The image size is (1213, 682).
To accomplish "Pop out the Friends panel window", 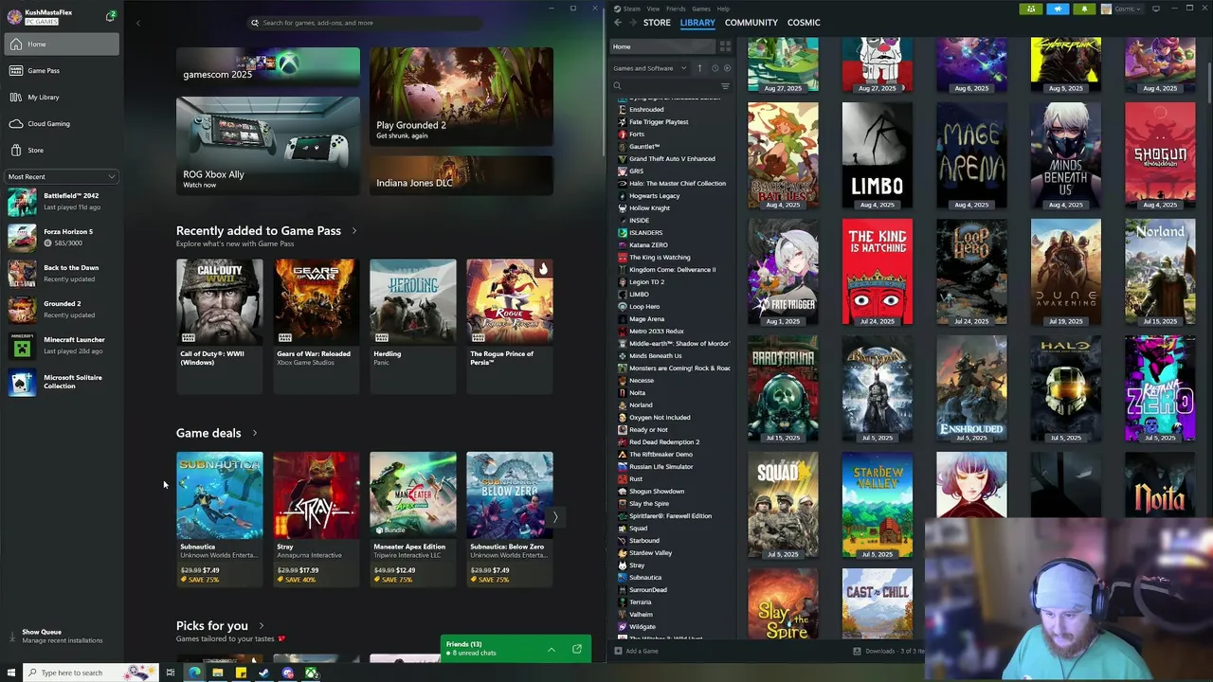I will (x=577, y=649).
